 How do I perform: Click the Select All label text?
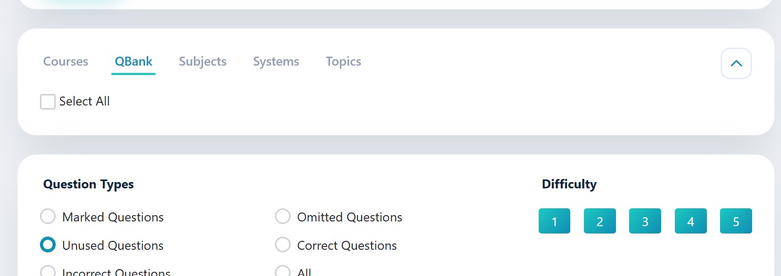[84, 101]
